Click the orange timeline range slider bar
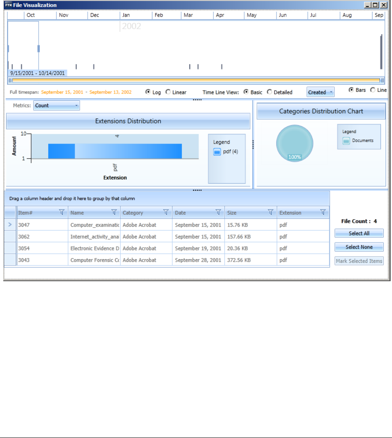The height and width of the screenshot is (438, 392). pyautogui.click(x=196, y=80)
